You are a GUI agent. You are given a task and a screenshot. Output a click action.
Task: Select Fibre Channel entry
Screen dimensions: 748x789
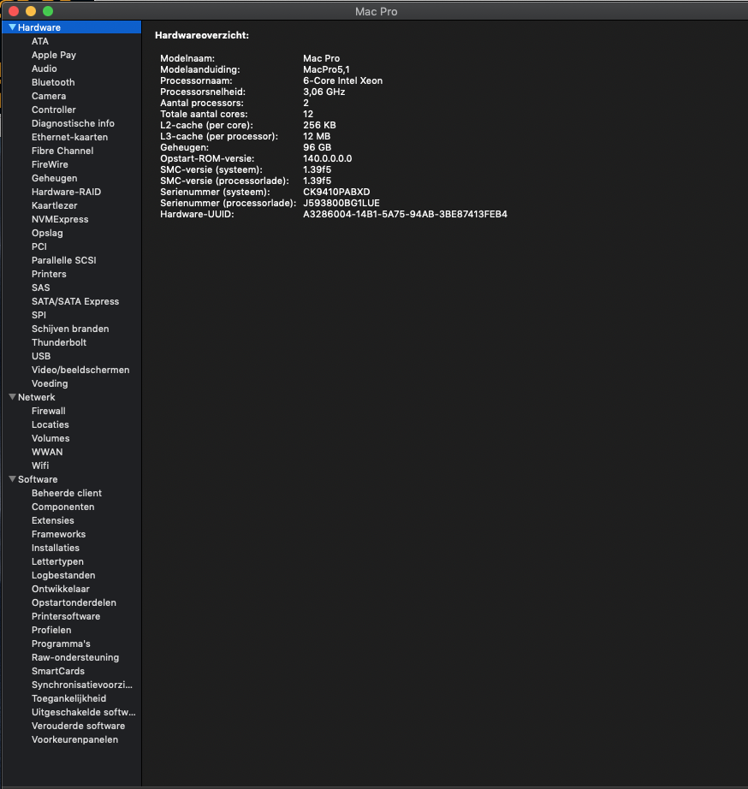[x=62, y=151]
